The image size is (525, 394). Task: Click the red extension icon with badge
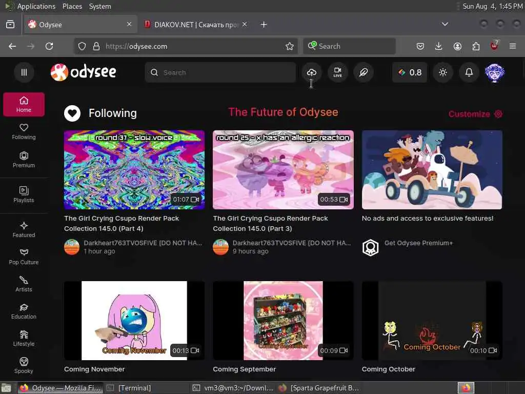[494, 46]
